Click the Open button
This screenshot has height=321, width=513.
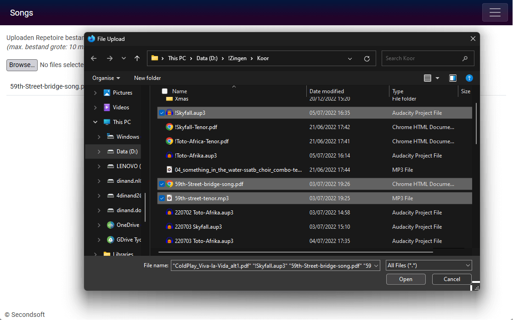[x=406, y=279]
